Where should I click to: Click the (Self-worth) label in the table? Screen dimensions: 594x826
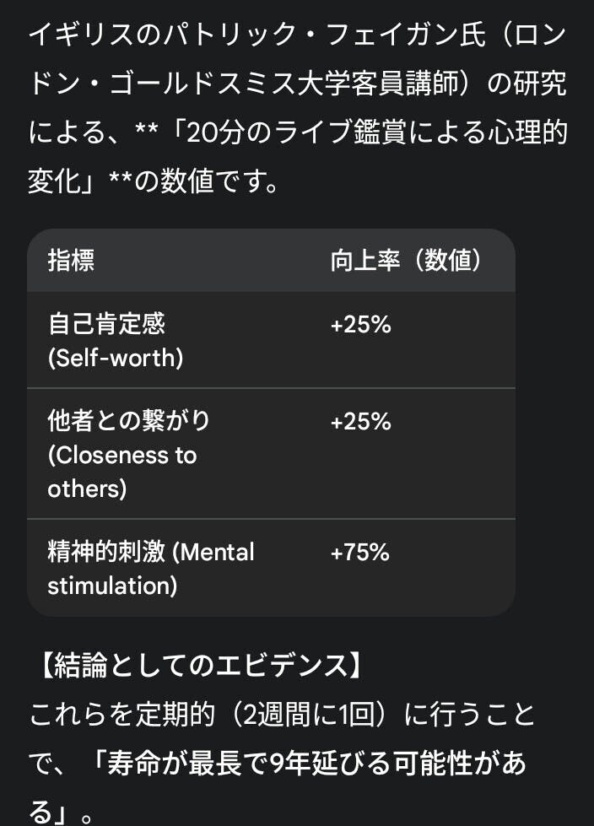pos(115,358)
